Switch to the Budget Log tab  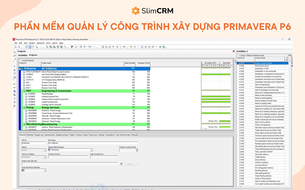pyautogui.click(x=39, y=135)
